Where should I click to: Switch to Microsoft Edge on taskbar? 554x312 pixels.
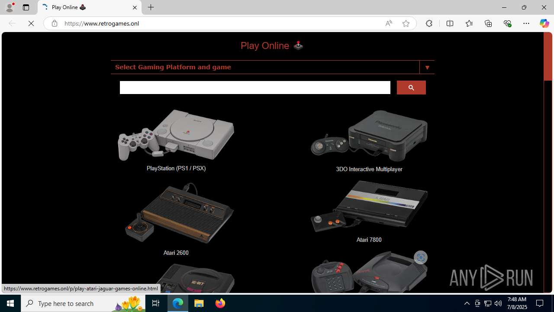(178, 303)
